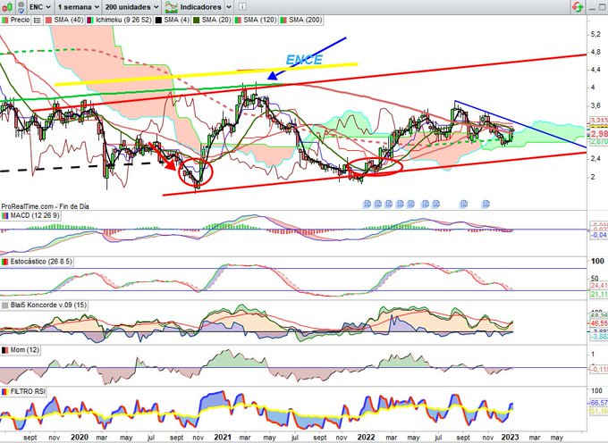Click the Estocástico indicator color icon

pos(5,262)
